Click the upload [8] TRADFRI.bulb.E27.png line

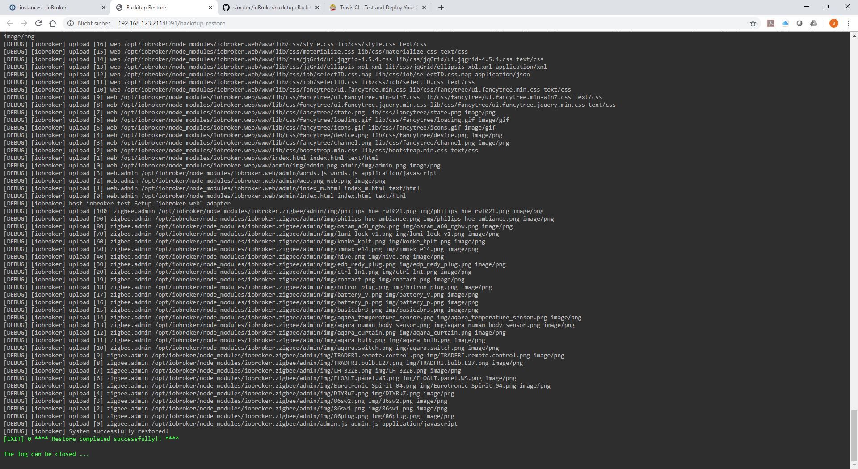pyautogui.click(x=263, y=363)
